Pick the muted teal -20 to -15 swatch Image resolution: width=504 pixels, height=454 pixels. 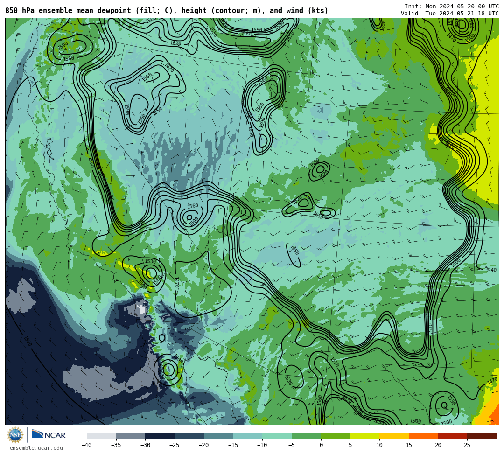(x=218, y=436)
